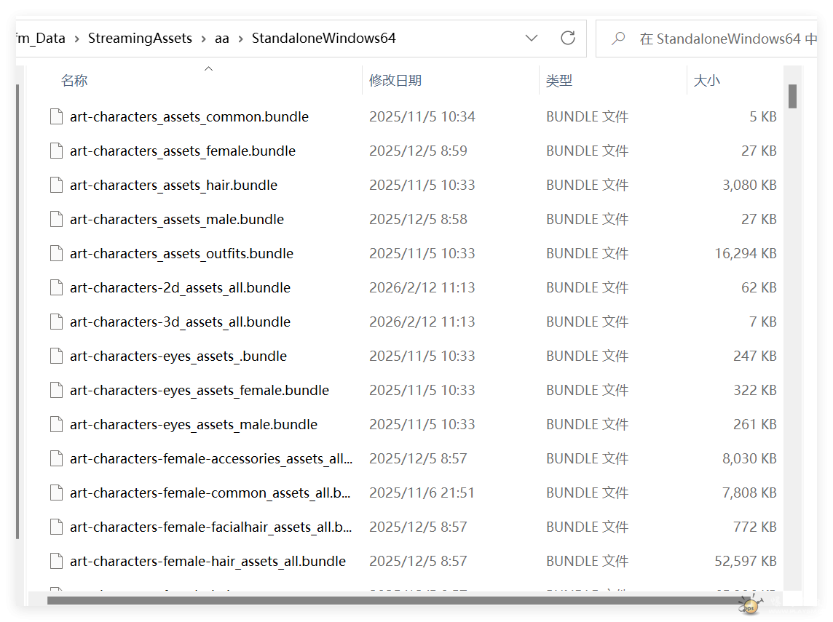Sort by the 名称 column header

(x=74, y=81)
